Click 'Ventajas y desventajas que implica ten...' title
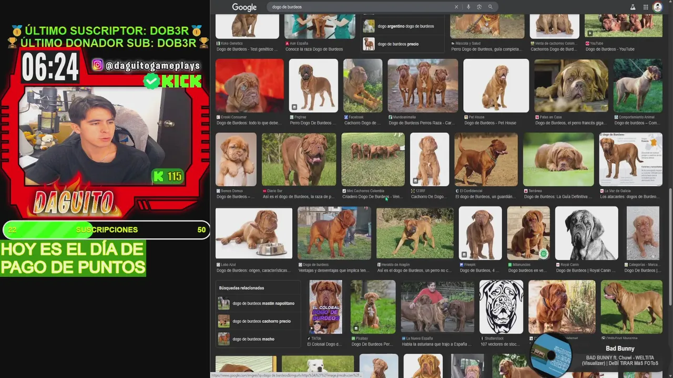This screenshot has height=378, width=673. [334, 270]
